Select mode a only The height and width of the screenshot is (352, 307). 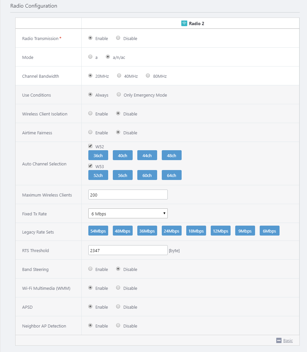pyautogui.click(x=90, y=57)
